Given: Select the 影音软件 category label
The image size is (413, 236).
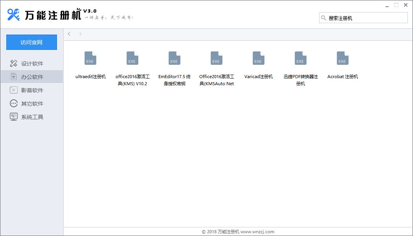Looking at the screenshot, I should click(32, 90).
